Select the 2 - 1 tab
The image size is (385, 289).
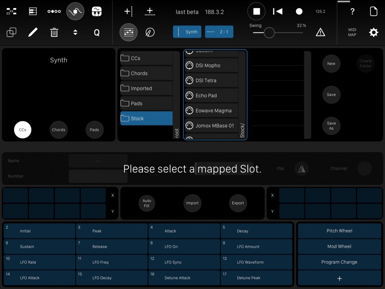(219, 32)
